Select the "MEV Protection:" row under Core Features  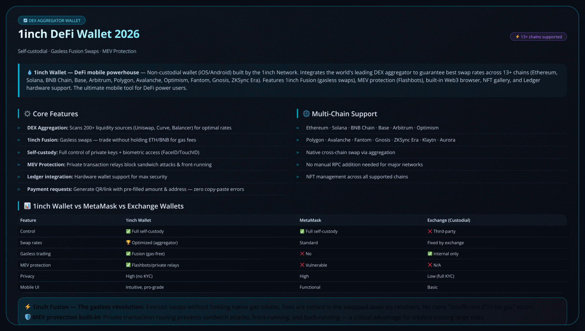[153, 165]
